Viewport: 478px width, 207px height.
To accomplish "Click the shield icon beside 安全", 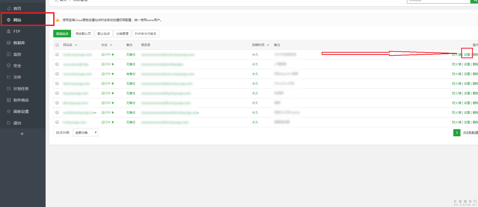I will (x=9, y=66).
